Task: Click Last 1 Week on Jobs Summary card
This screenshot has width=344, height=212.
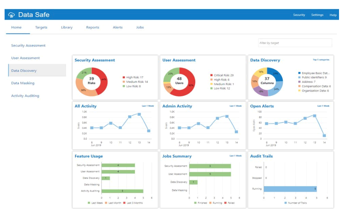Action: (x=235, y=156)
